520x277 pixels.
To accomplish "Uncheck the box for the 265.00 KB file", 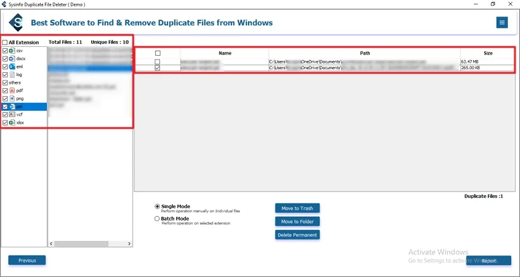I will pyautogui.click(x=157, y=68).
